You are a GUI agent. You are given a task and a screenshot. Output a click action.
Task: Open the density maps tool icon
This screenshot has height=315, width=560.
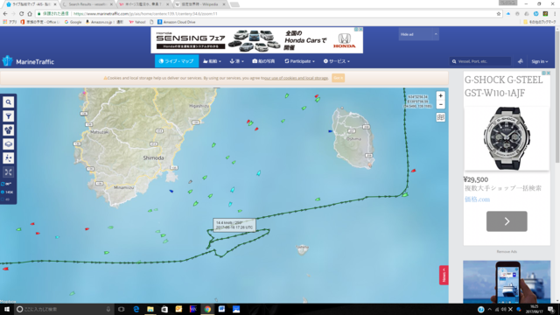pos(8,157)
